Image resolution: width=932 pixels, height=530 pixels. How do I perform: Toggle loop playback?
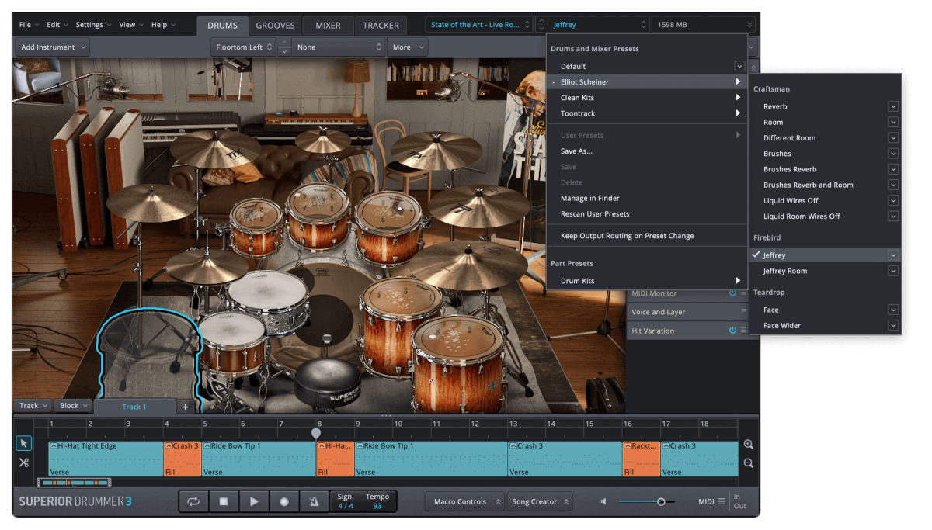coord(193,501)
